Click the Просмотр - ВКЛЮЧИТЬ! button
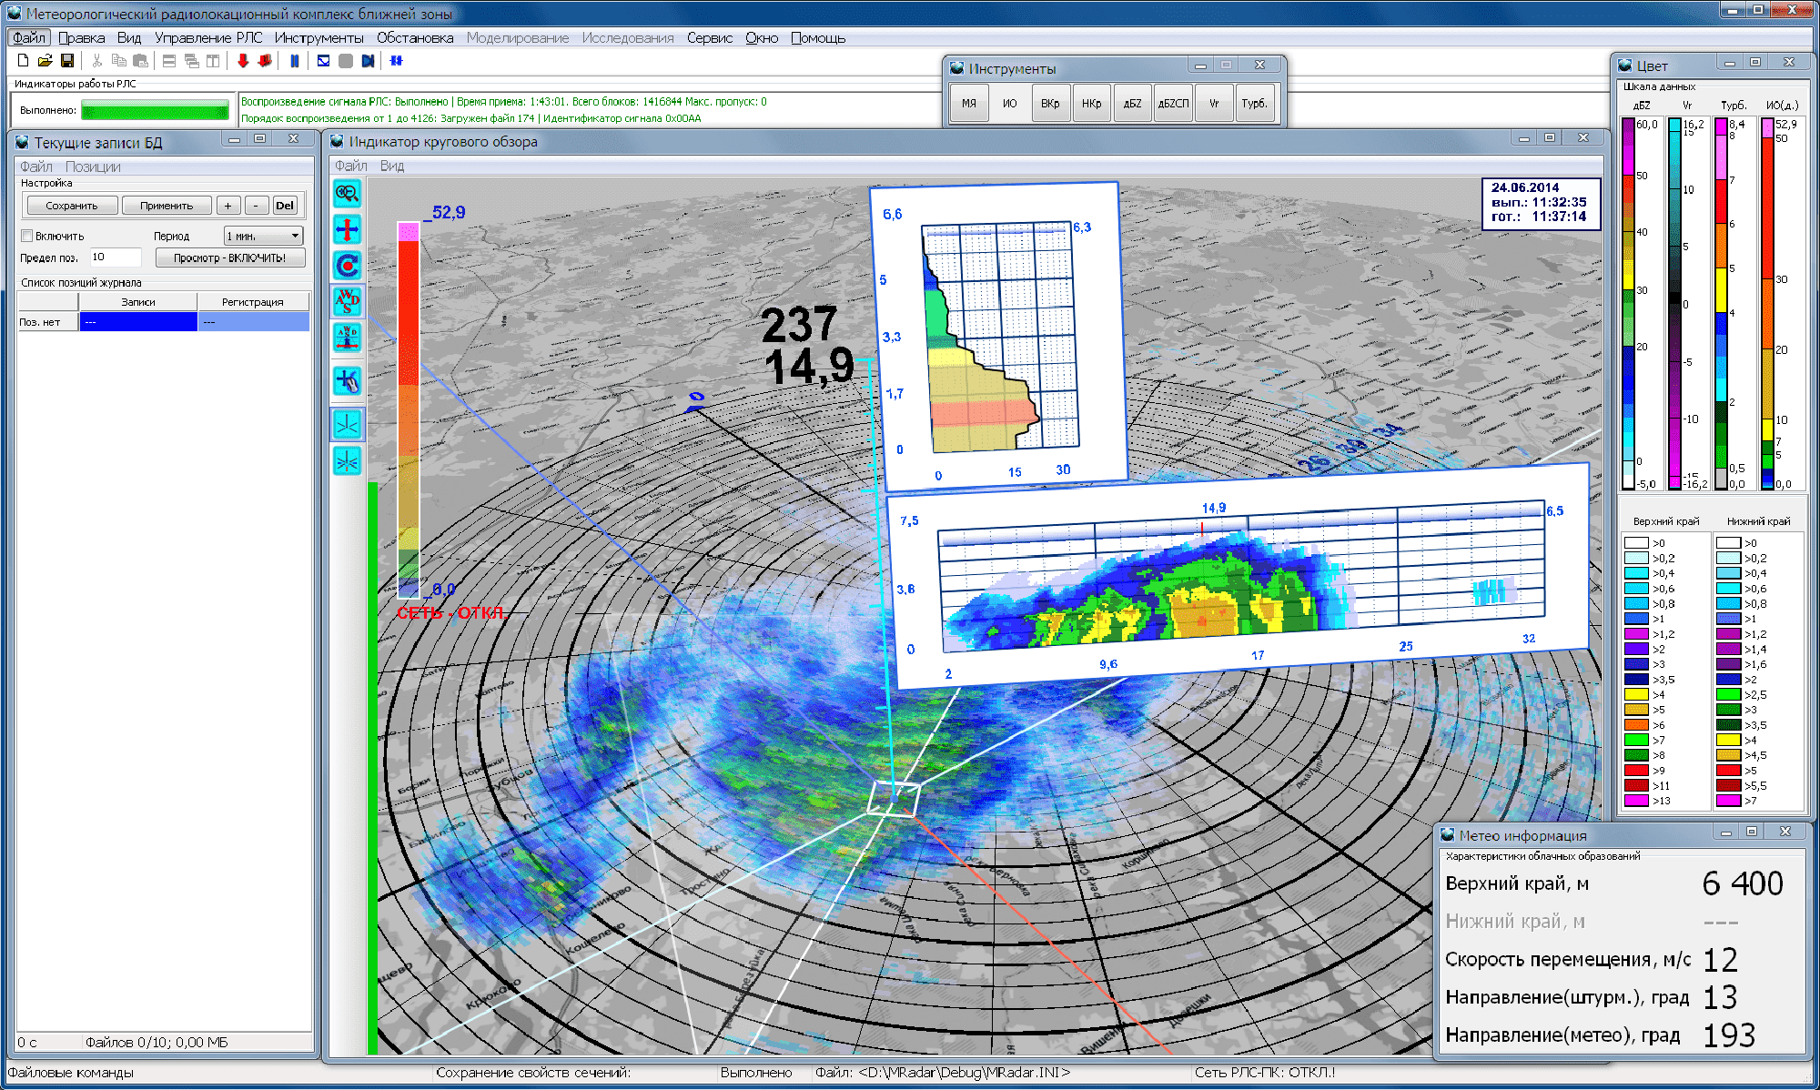This screenshot has width=1820, height=1090. click(229, 258)
